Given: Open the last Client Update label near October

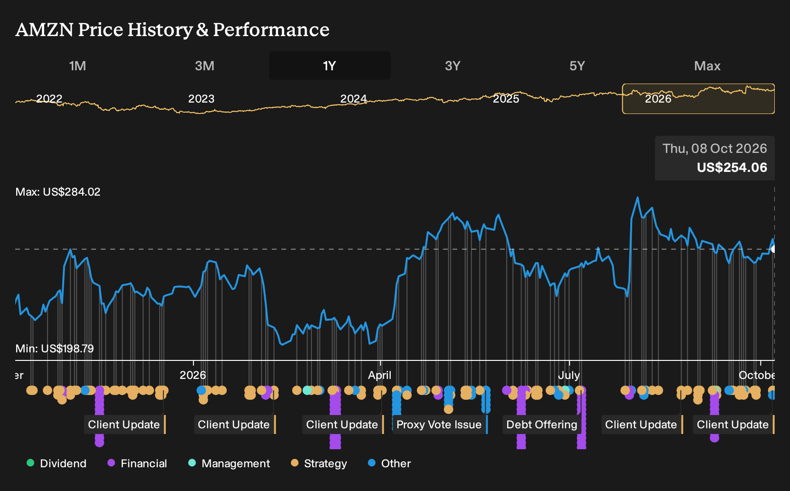Looking at the screenshot, I should coord(733,425).
